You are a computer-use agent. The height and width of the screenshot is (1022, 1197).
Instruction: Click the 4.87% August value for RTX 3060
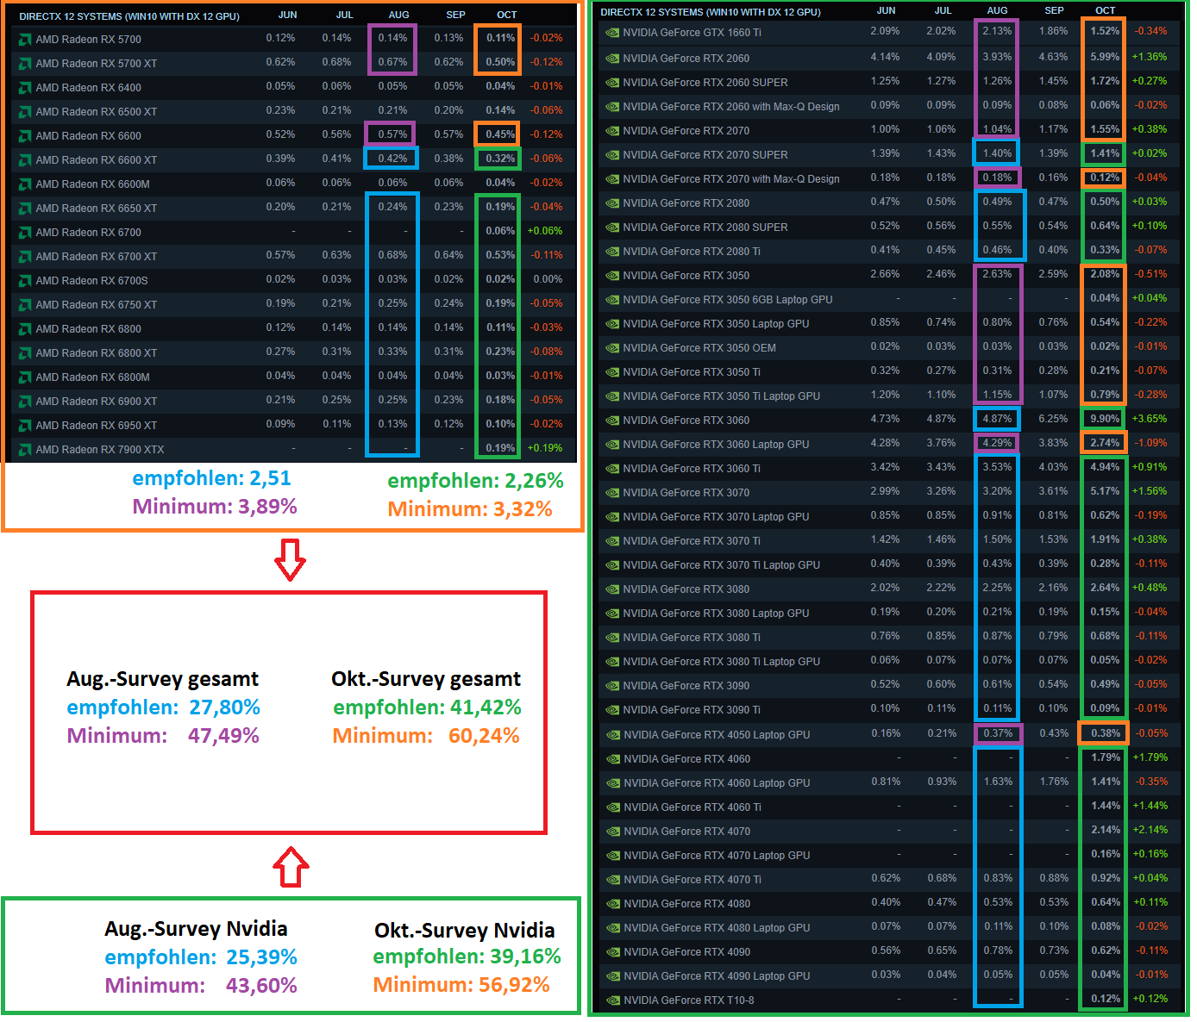click(997, 419)
